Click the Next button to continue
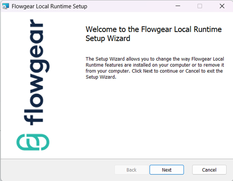Screen dimensions: 233x181 (x=166, y=170)
